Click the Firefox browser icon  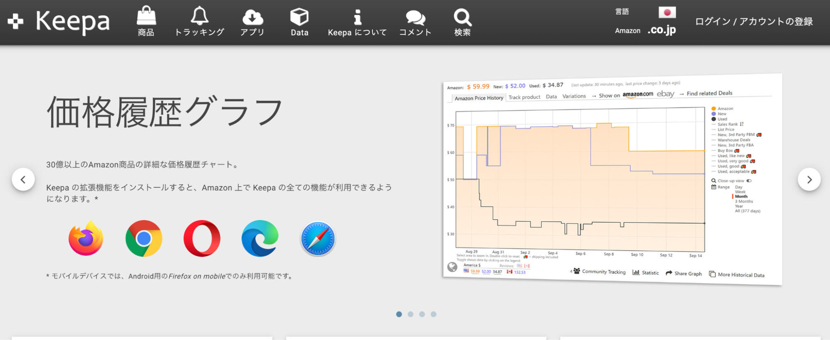coord(86,238)
